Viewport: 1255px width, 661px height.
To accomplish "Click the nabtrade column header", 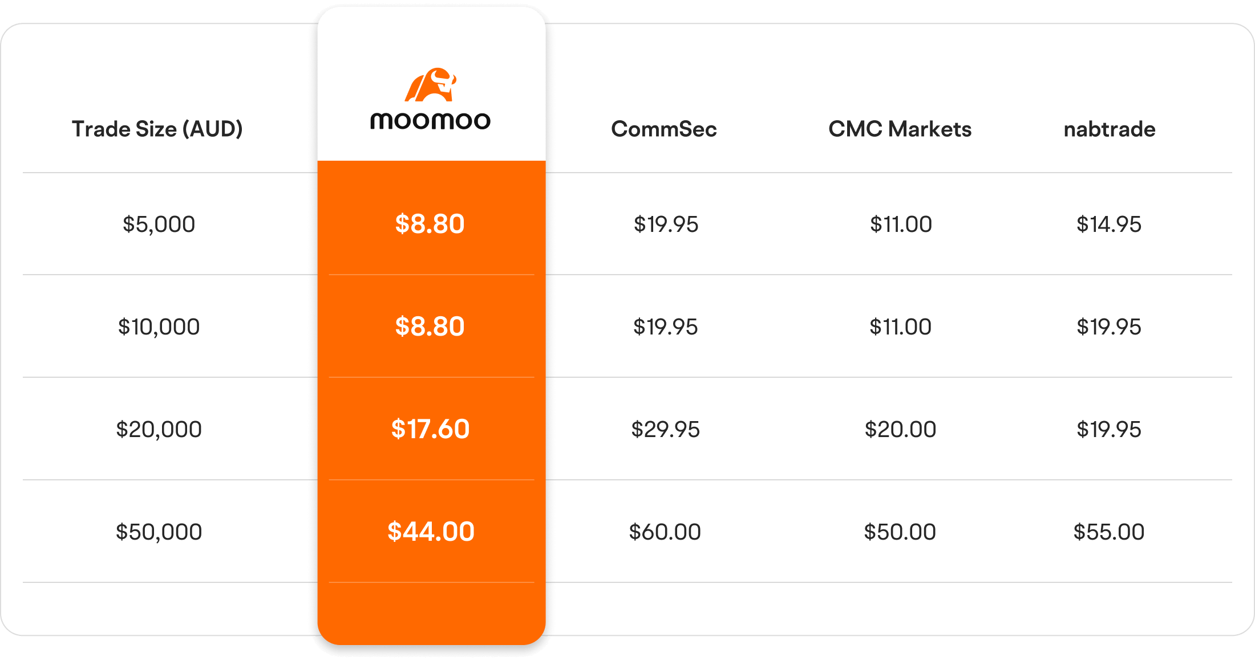I will point(1110,129).
